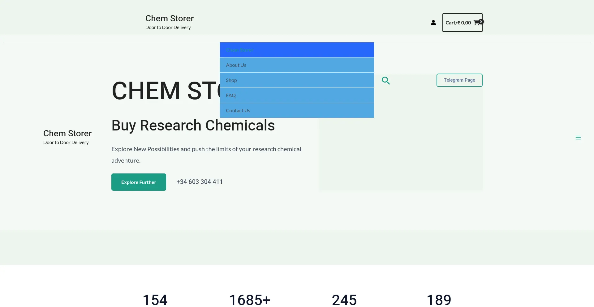
Task: Select the highlighted Chem Storer menu item
Action: click(x=239, y=50)
